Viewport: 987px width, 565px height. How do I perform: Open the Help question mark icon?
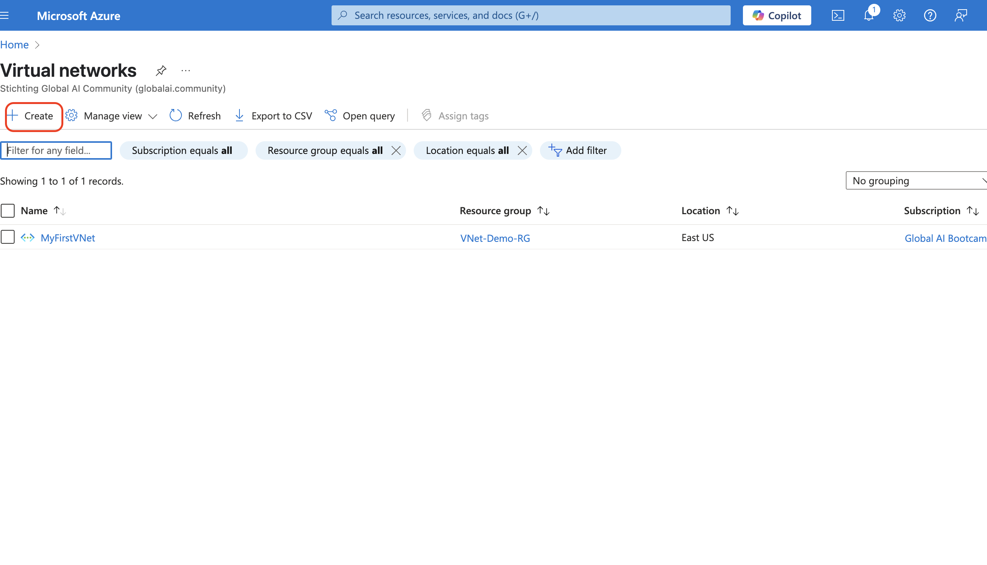(x=930, y=15)
